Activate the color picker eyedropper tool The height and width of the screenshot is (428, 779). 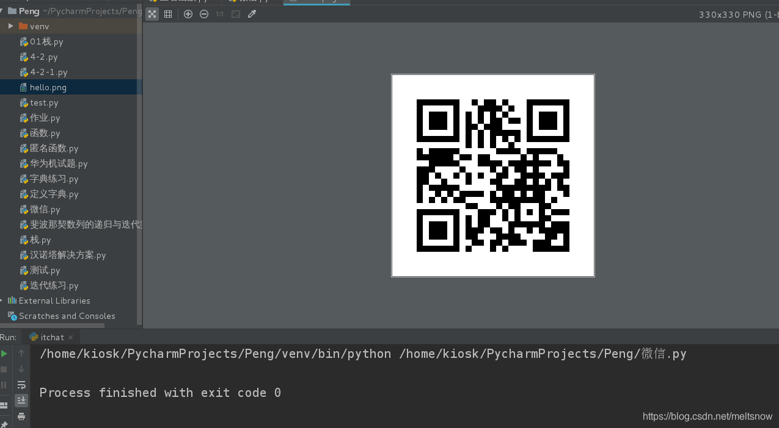click(252, 14)
